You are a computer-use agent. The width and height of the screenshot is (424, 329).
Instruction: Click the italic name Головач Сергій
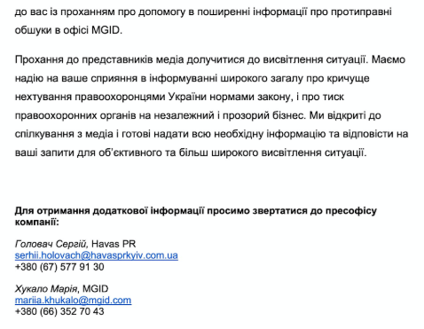(51, 244)
